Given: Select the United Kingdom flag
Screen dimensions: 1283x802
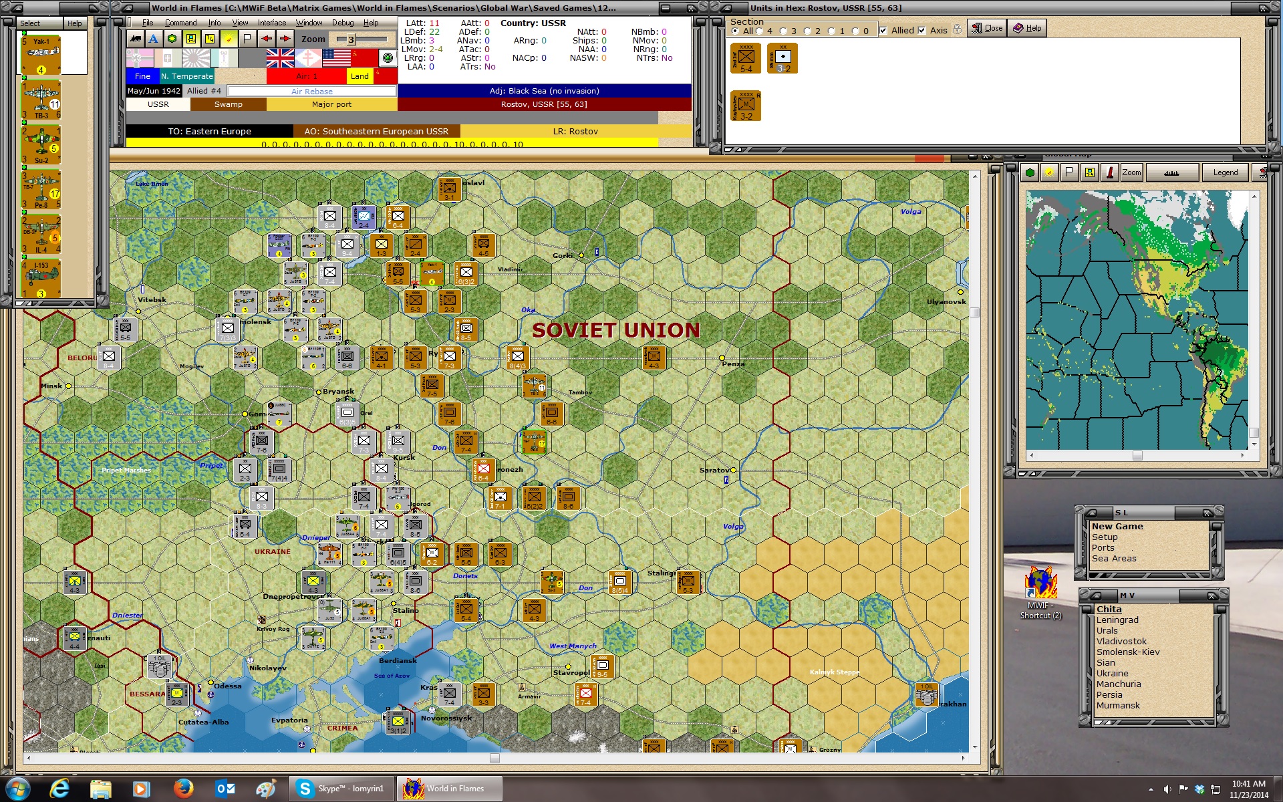Looking at the screenshot, I should 280,58.
